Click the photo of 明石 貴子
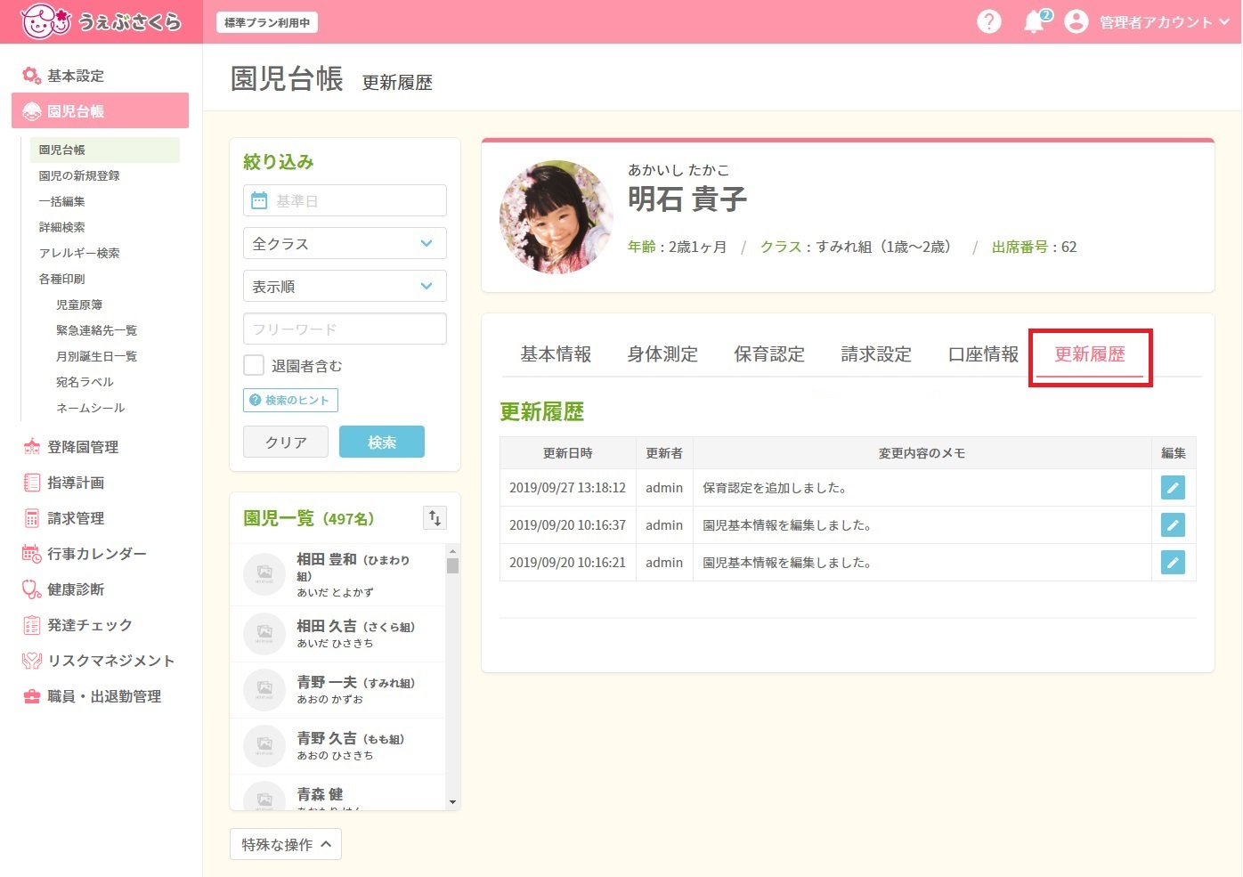 pyautogui.click(x=557, y=216)
